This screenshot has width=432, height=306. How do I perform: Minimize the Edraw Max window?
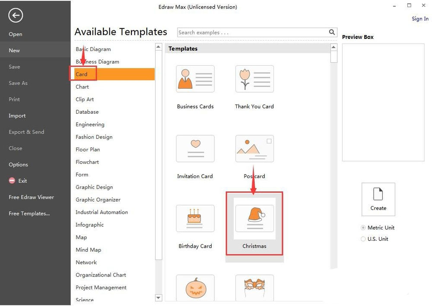click(394, 6)
